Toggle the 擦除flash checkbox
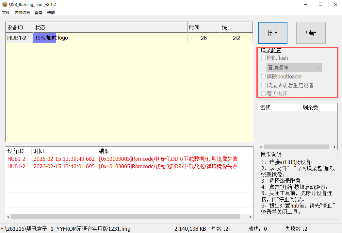 click(263, 58)
